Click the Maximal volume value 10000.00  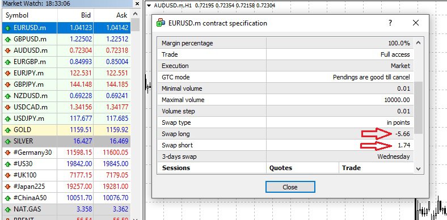coord(397,100)
